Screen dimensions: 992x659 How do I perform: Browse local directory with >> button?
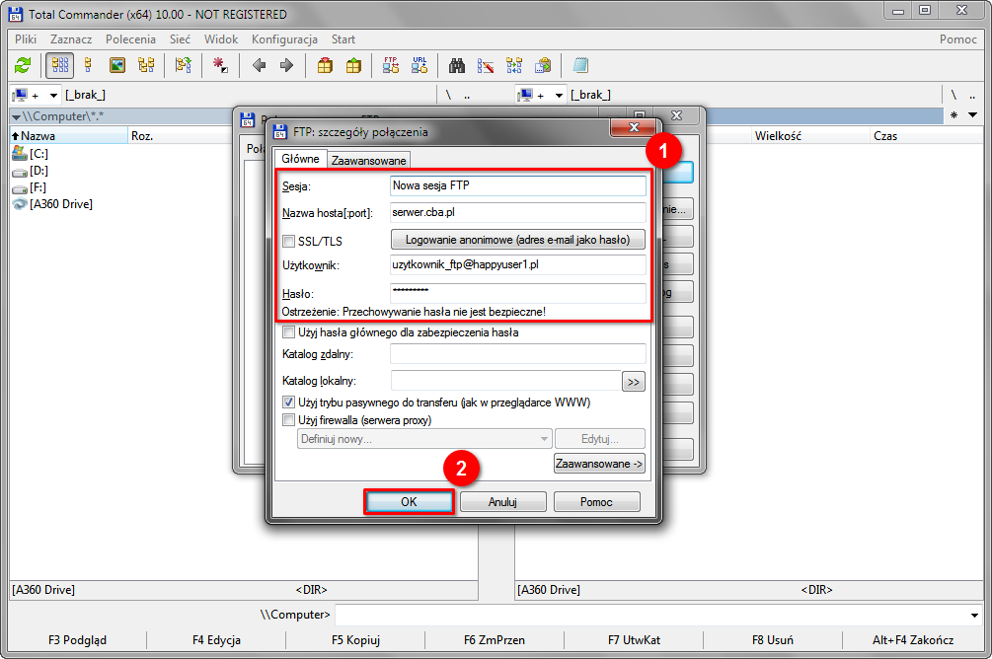pos(634,382)
